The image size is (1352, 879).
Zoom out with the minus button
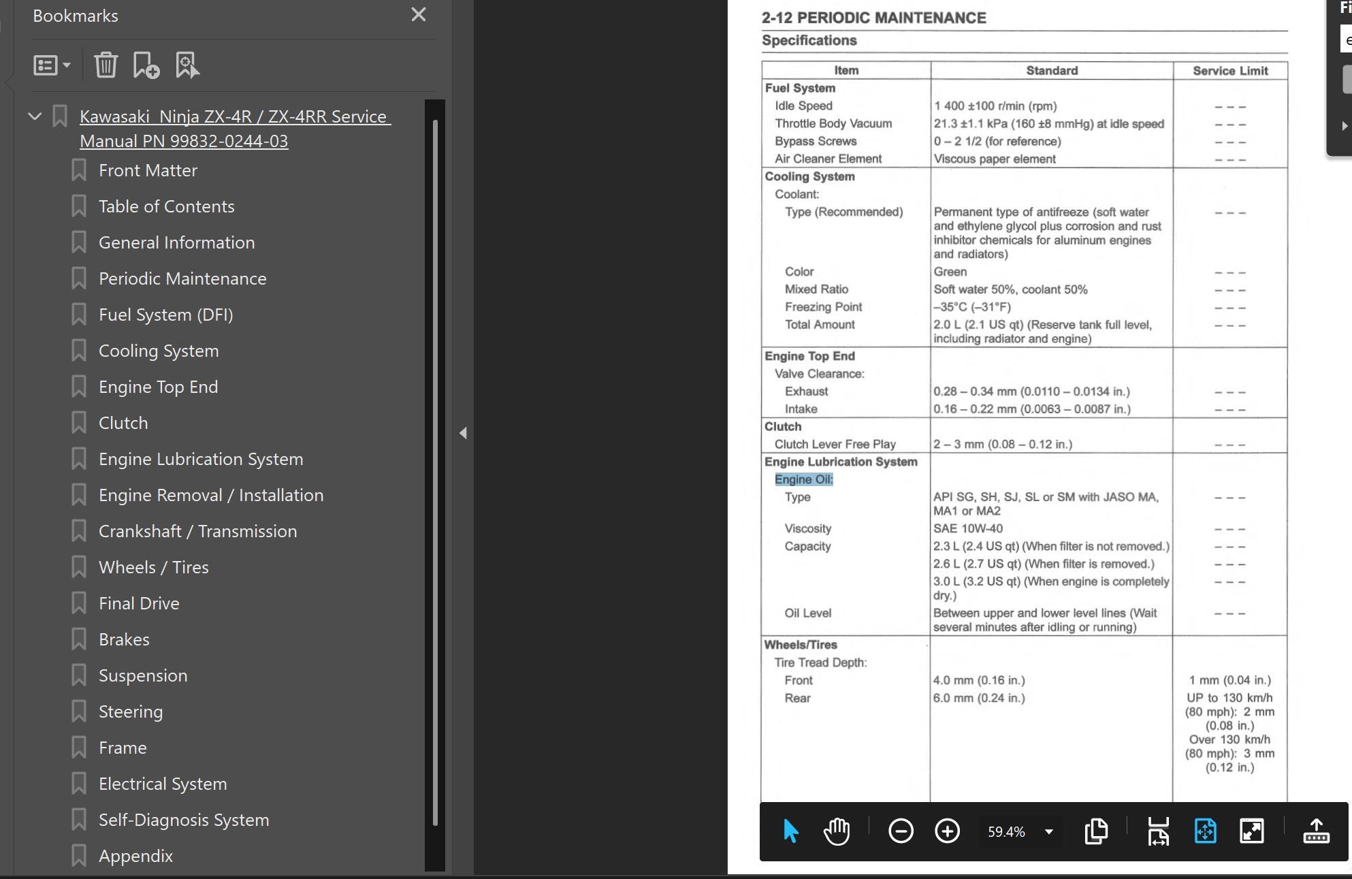[x=901, y=831]
